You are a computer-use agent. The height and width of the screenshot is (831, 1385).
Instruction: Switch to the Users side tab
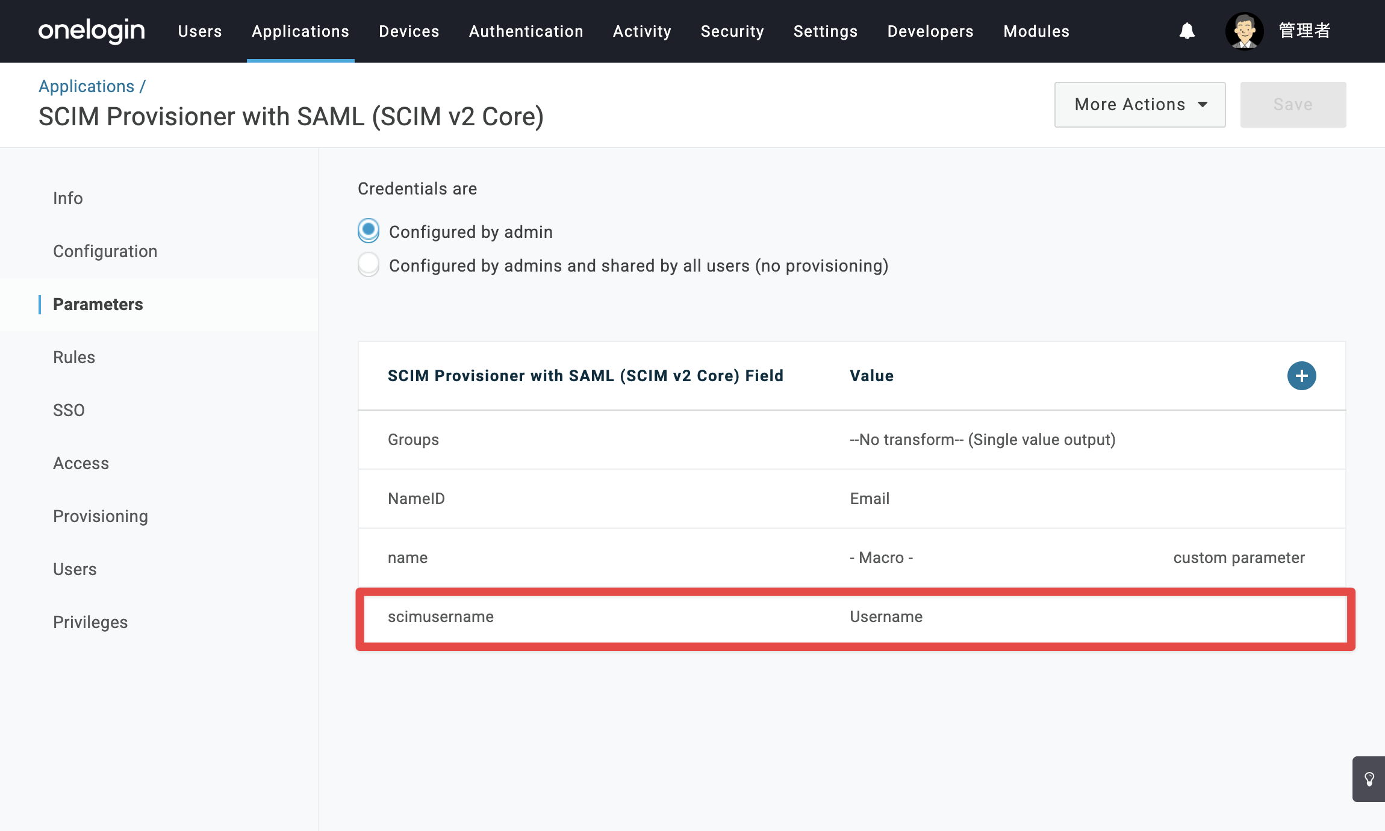[x=75, y=569]
